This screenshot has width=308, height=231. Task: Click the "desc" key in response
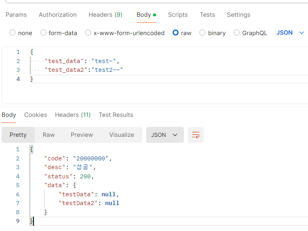pos(55,167)
